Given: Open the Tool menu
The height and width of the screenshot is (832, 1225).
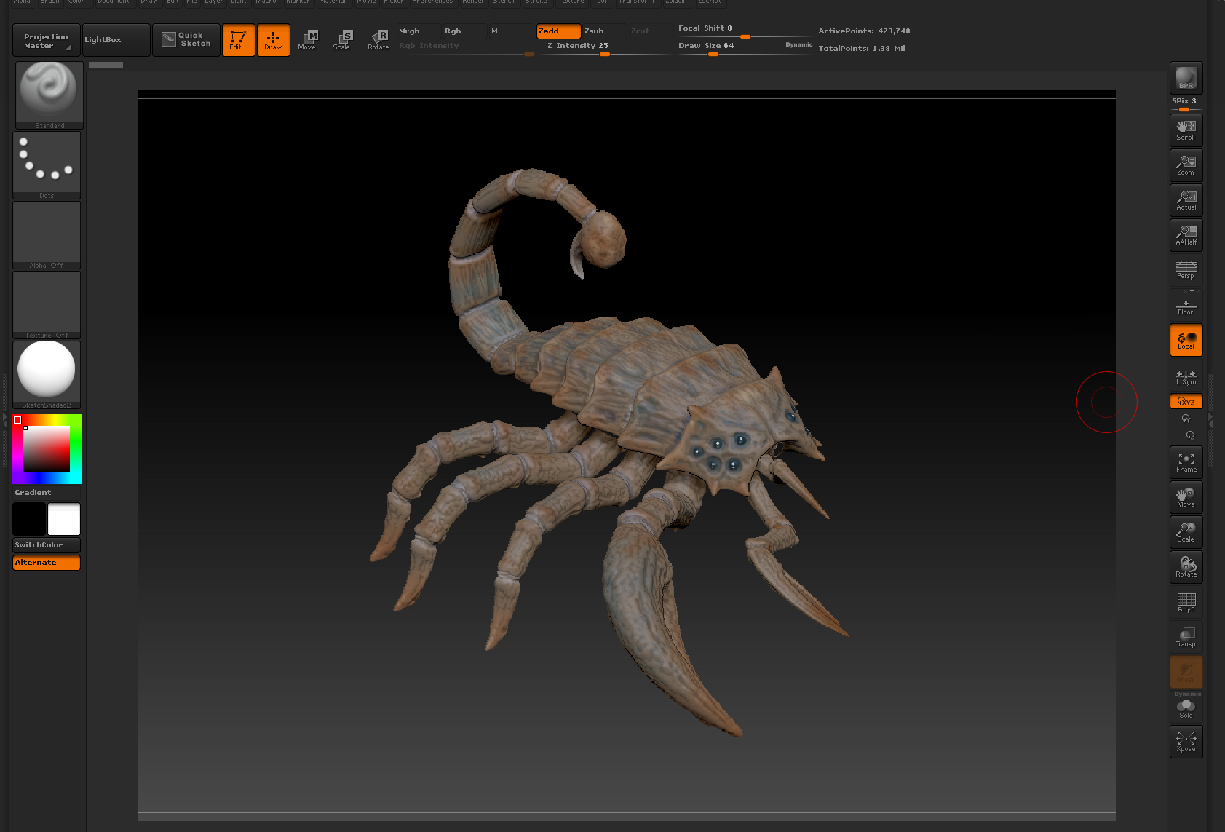Looking at the screenshot, I should click(600, 2).
